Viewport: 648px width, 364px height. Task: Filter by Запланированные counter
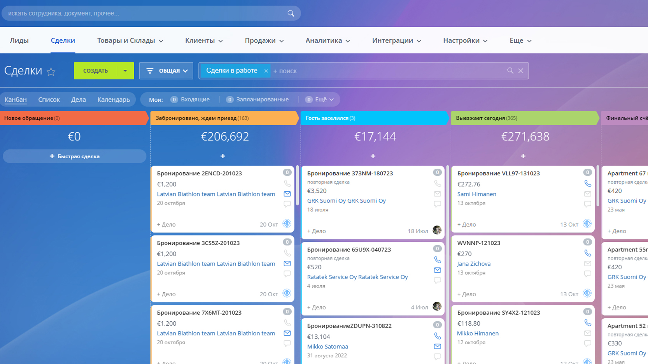(257, 100)
